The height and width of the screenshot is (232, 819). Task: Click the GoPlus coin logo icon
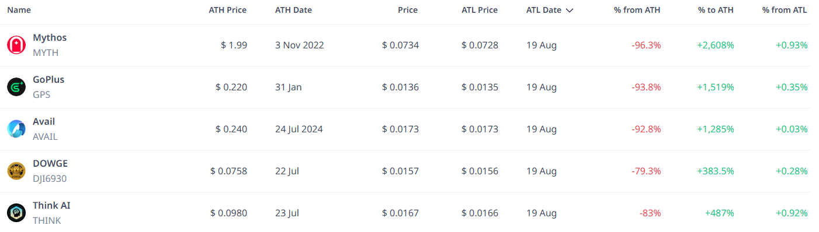(16, 87)
